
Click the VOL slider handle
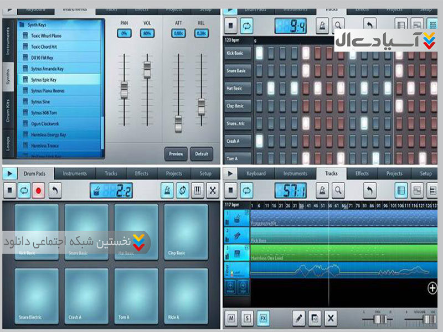147,69
